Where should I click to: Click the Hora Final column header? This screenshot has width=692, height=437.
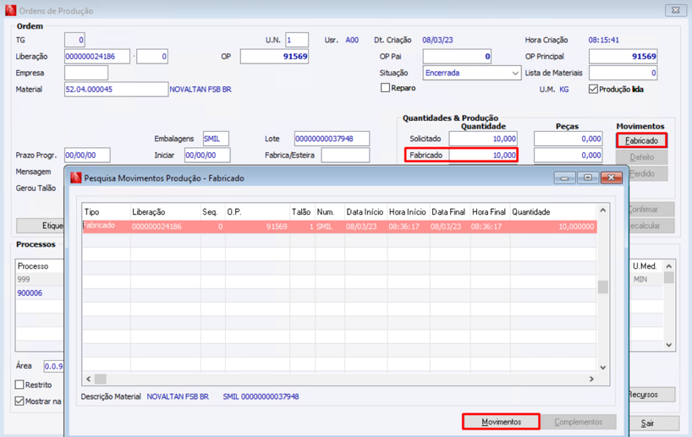[490, 212]
